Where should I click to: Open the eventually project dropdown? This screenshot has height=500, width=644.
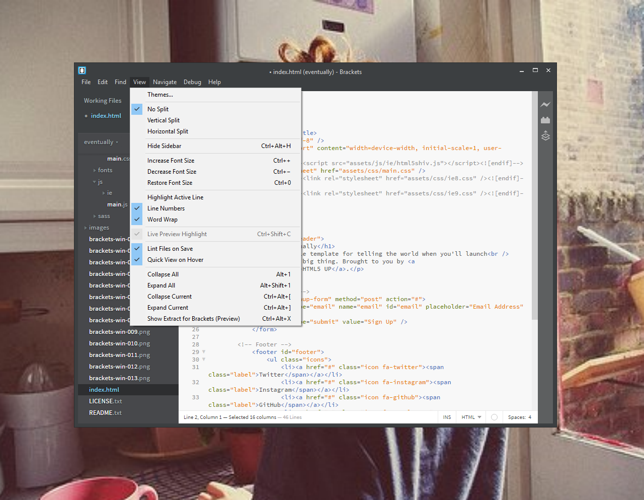coord(101,142)
